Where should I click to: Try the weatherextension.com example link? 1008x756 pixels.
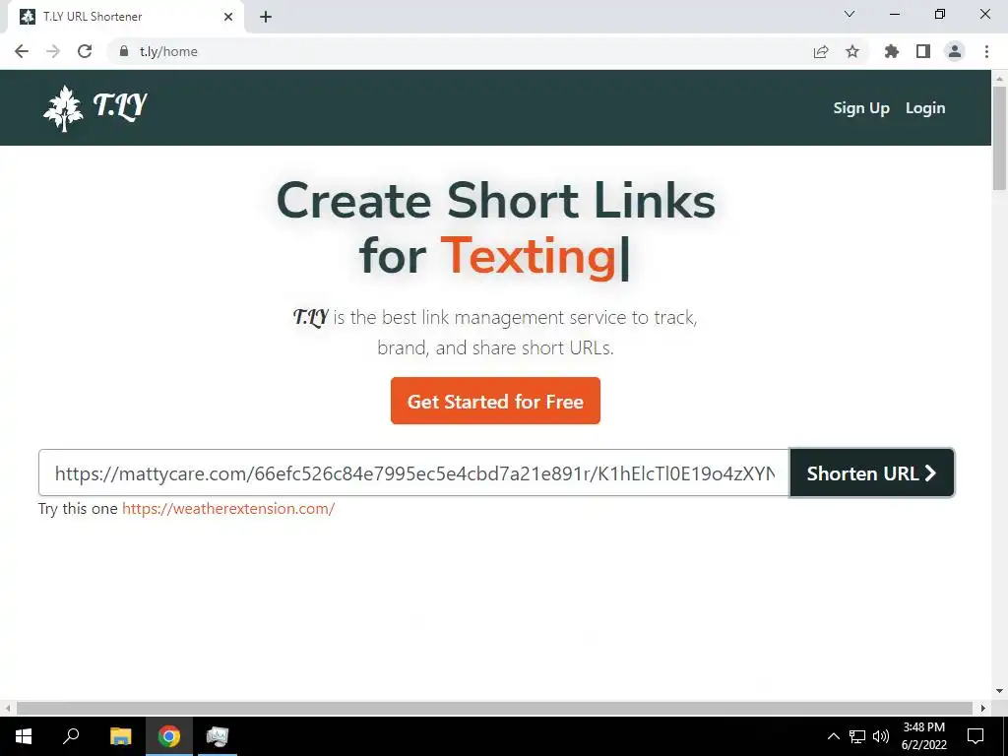tap(228, 509)
